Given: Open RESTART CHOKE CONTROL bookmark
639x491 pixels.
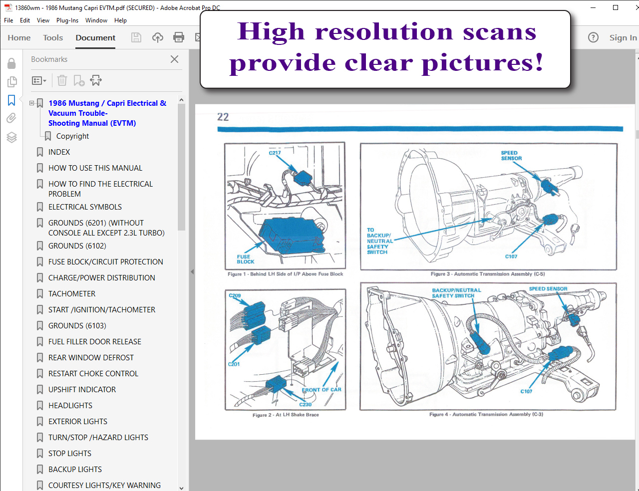Looking at the screenshot, I should click(x=93, y=374).
